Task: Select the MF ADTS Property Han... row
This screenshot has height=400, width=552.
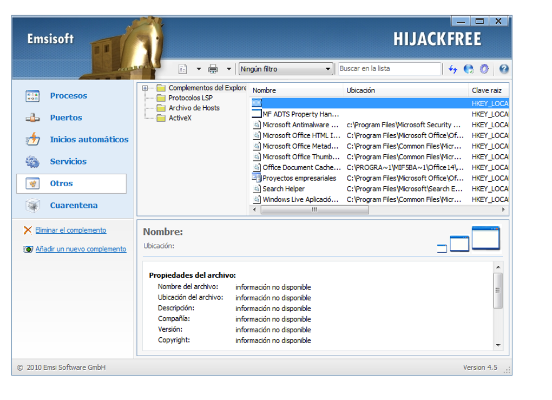Action: click(380, 114)
